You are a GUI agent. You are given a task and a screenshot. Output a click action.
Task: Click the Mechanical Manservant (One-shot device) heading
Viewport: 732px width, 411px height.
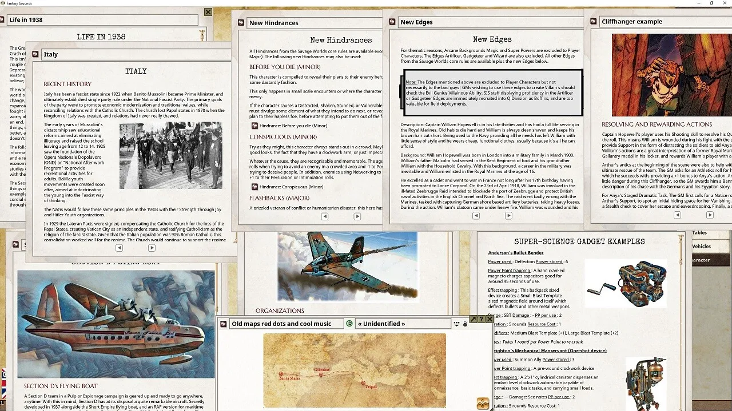(550, 350)
